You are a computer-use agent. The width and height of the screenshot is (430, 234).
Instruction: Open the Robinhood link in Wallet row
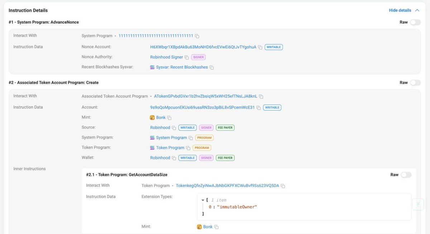point(160,157)
